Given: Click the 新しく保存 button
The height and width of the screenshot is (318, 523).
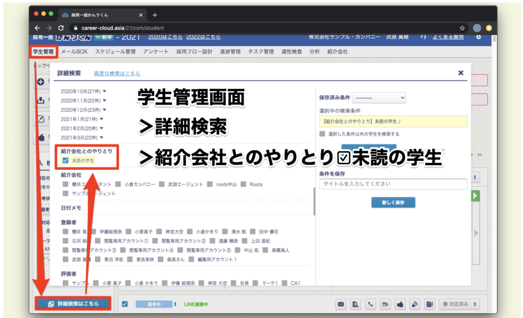Looking at the screenshot, I should pos(392,203).
